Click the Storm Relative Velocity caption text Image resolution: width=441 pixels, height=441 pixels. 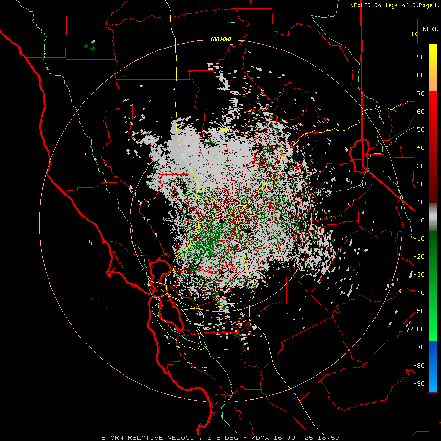coord(220,438)
